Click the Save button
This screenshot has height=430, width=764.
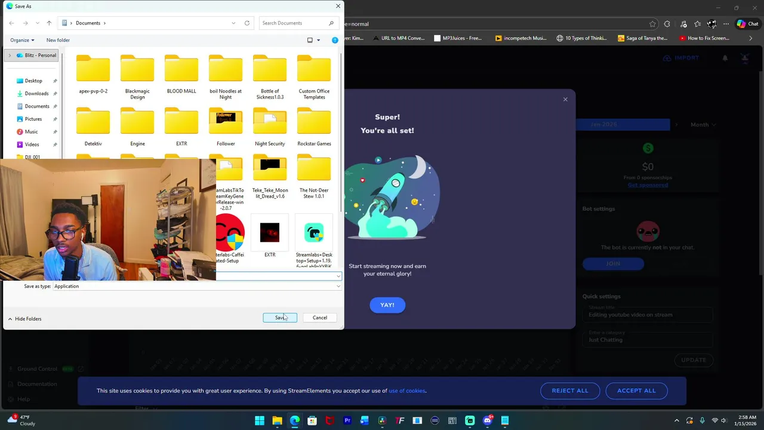(x=280, y=318)
